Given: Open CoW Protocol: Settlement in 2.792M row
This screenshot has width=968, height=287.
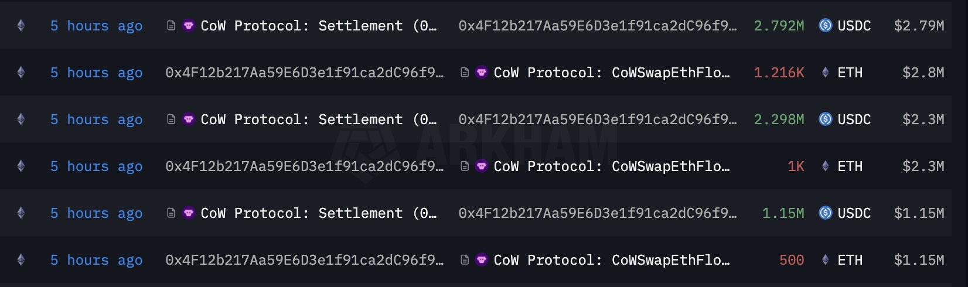Looking at the screenshot, I should pyautogui.click(x=319, y=26).
